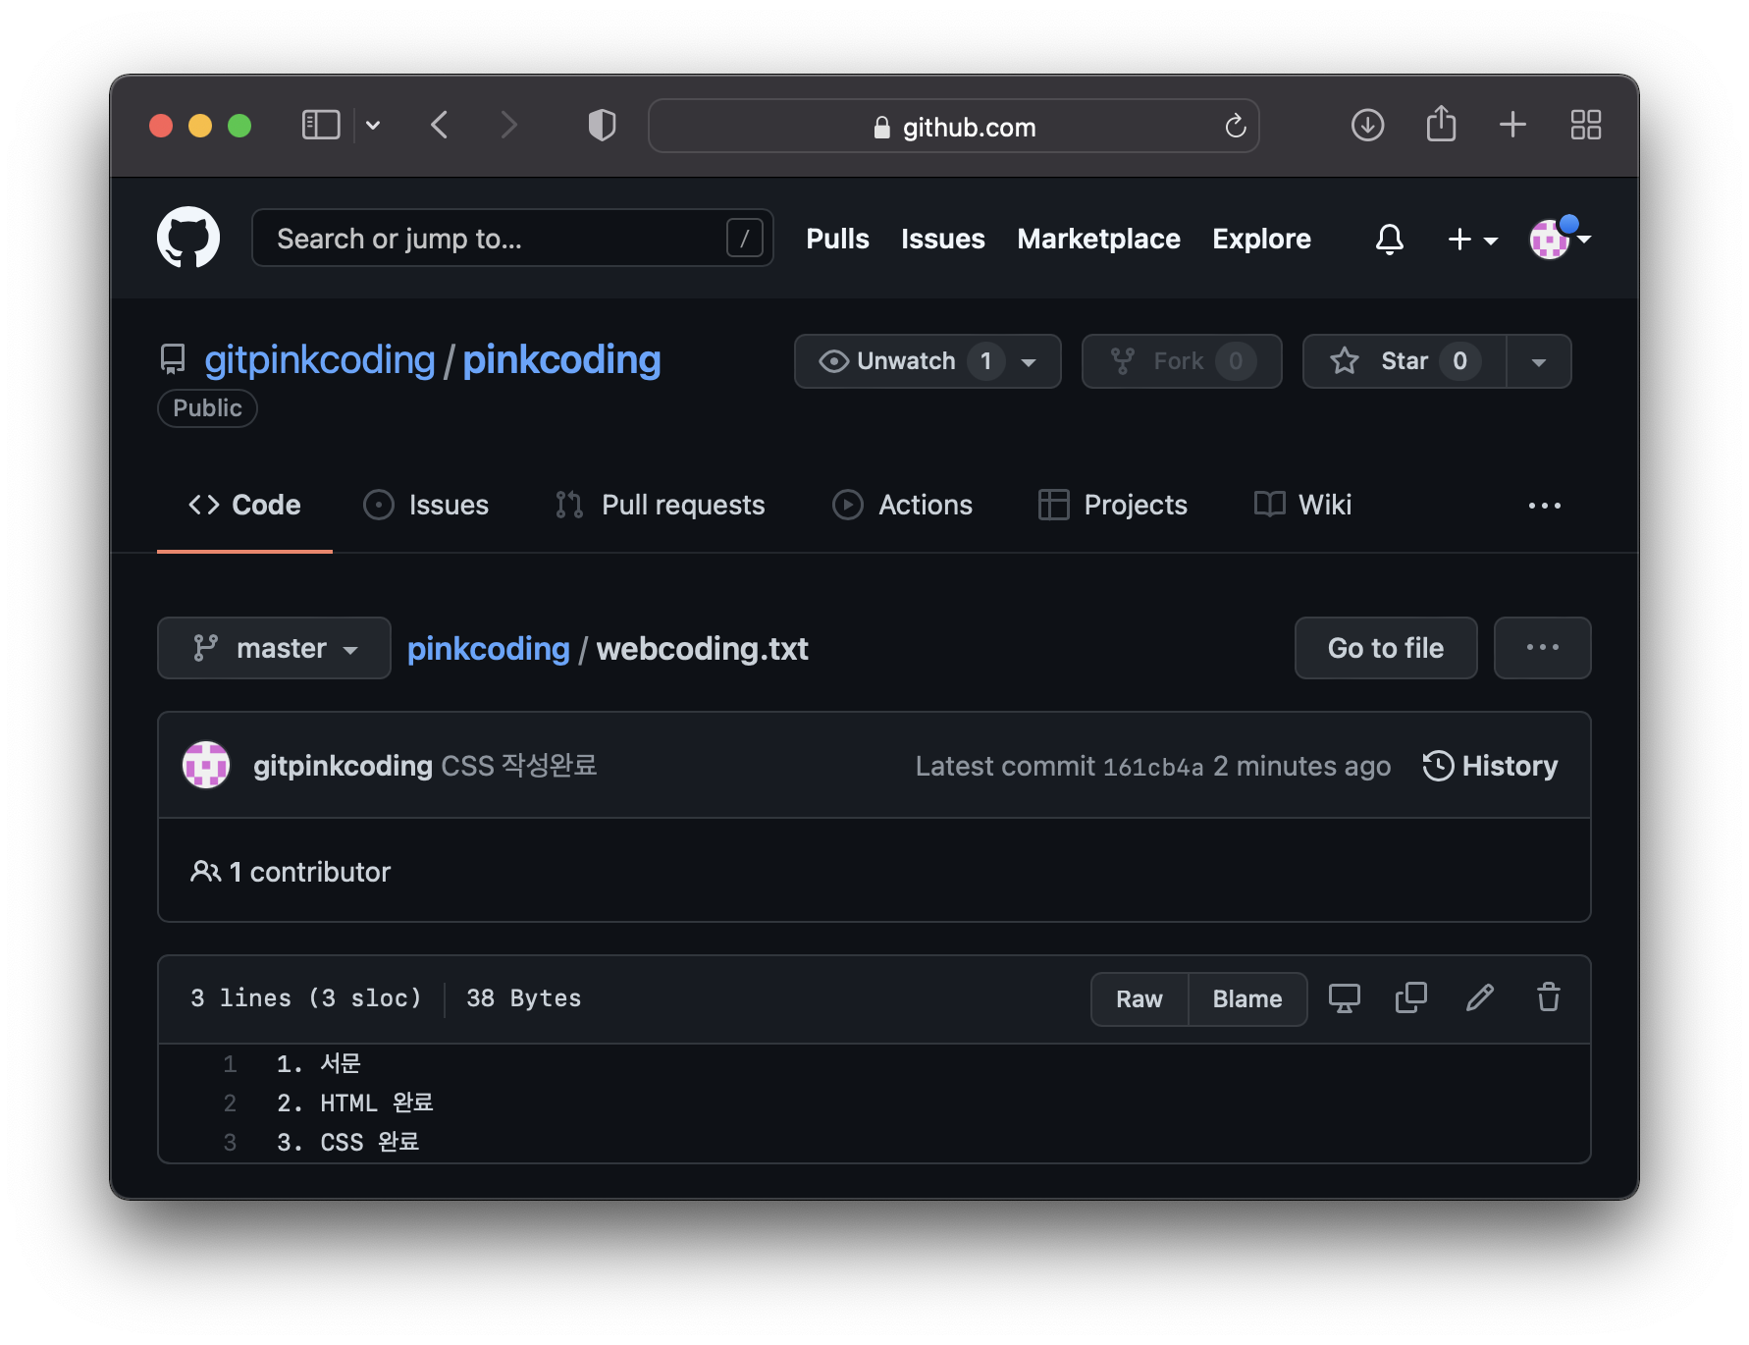The width and height of the screenshot is (1749, 1345).
Task: Open commit 161cb4a
Action: tap(1153, 767)
